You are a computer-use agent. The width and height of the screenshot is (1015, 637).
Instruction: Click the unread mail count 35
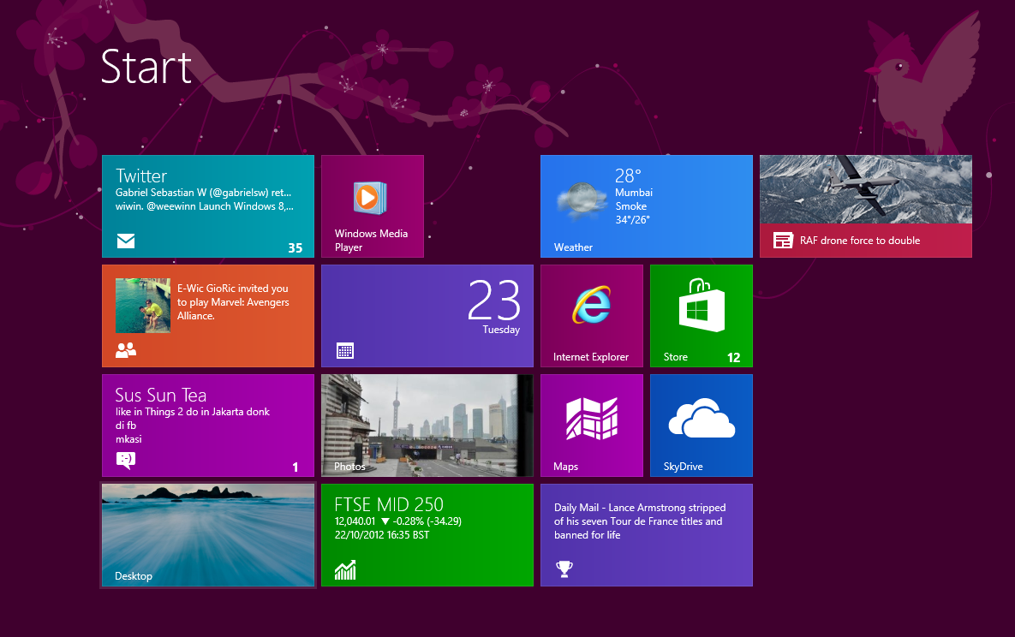point(296,248)
